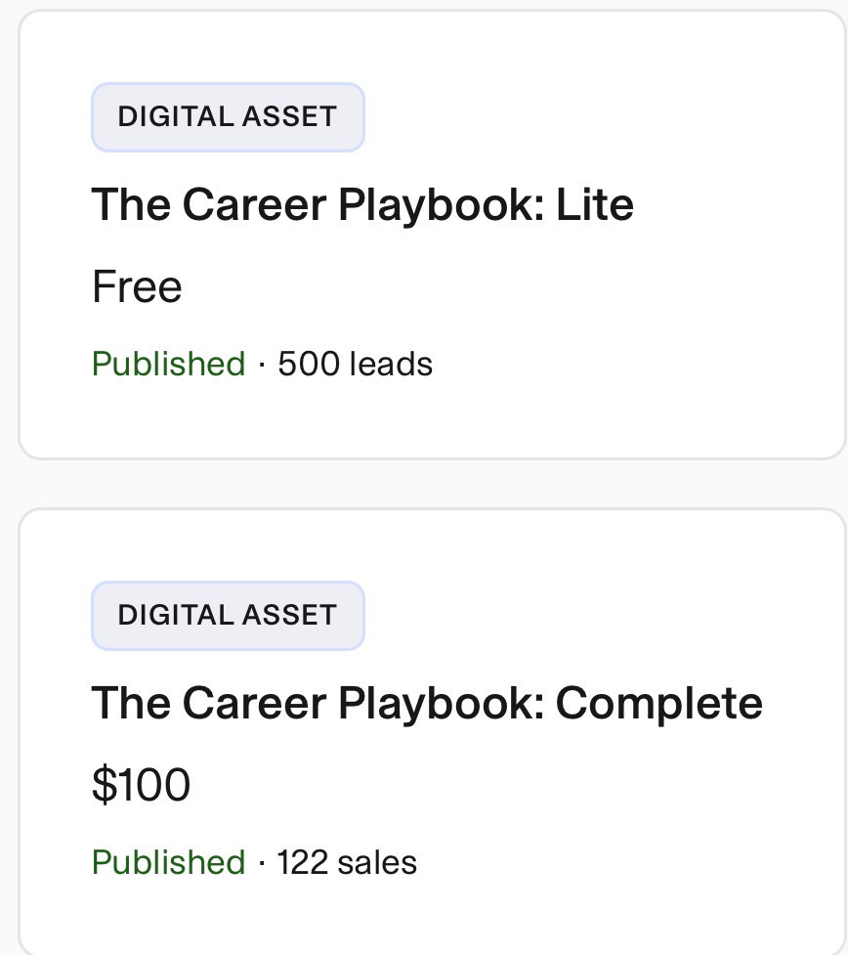Click the DIGITAL ASSET badge on Complete card
The width and height of the screenshot is (848, 955).
[228, 615]
